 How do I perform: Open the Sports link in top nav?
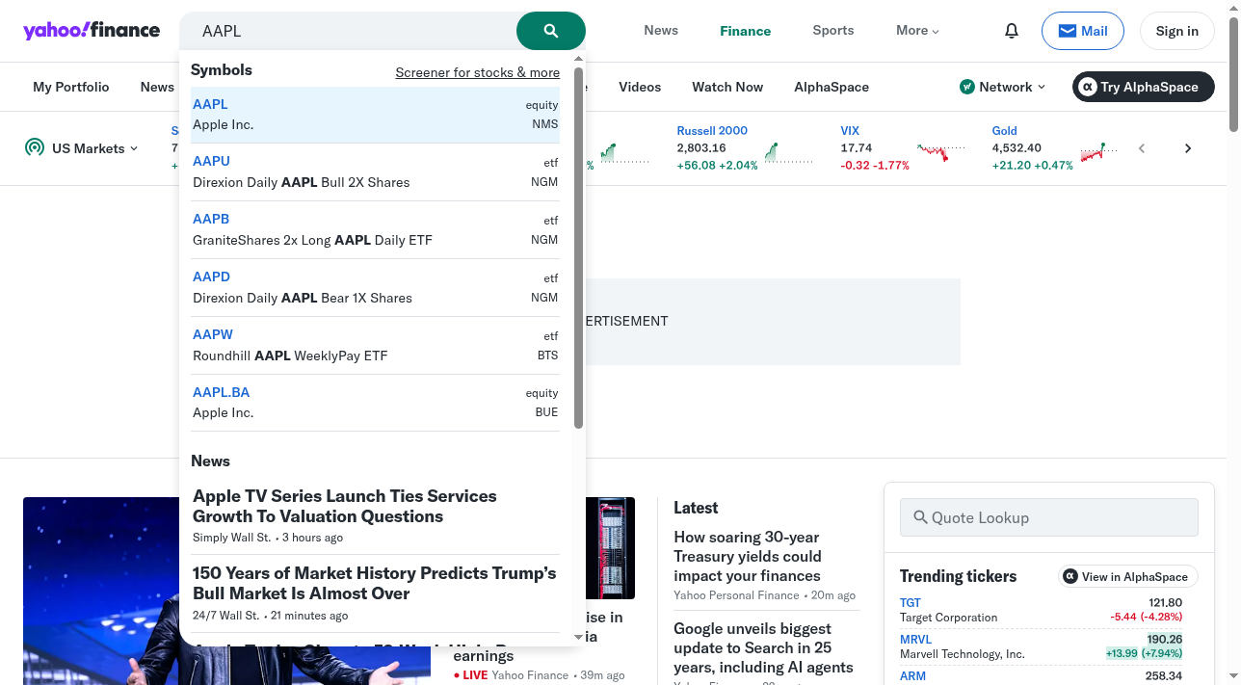[x=833, y=31]
